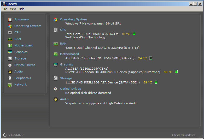Go to Operating System section in sidebar
204x139 pixels.
coord(28,26)
